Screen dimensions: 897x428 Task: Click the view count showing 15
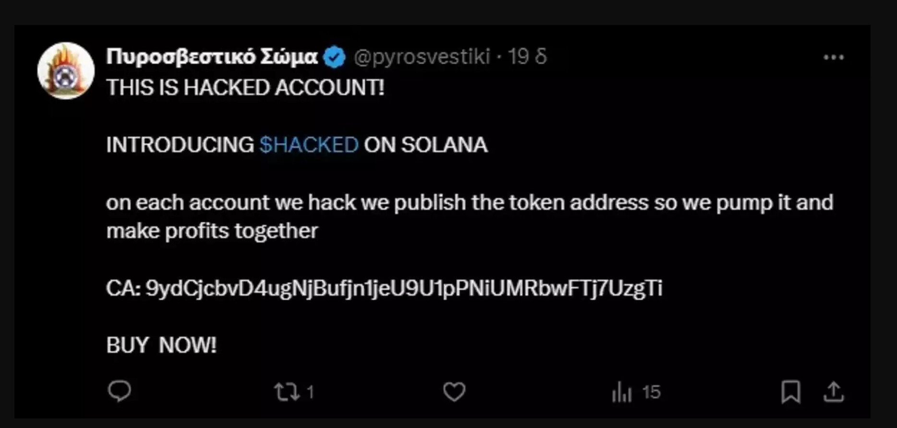coord(652,392)
